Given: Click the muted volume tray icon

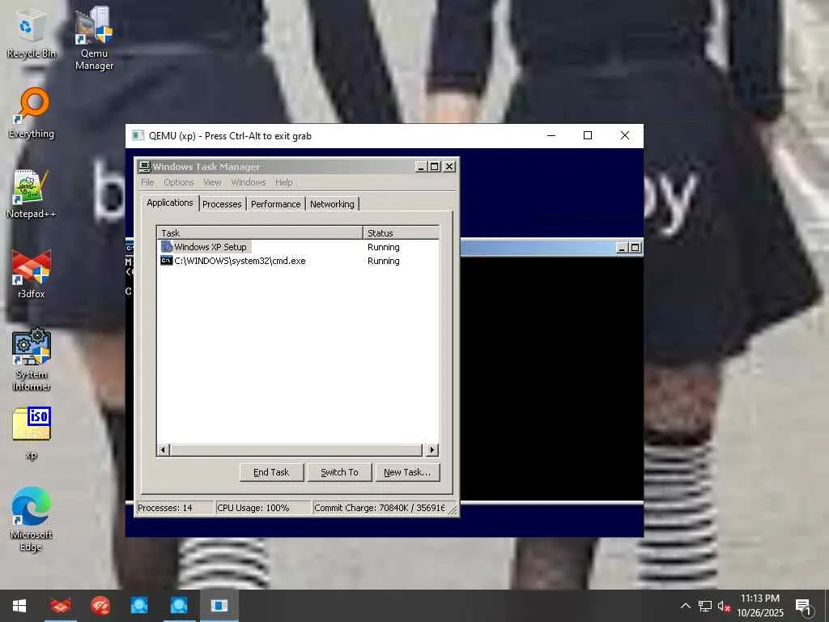Looking at the screenshot, I should point(724,606).
